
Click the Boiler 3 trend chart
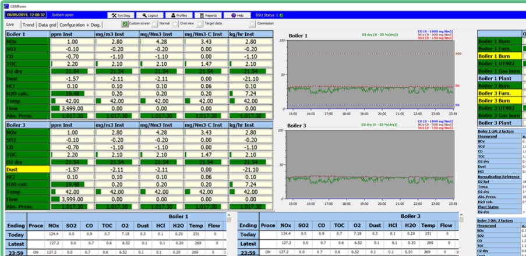(370, 164)
